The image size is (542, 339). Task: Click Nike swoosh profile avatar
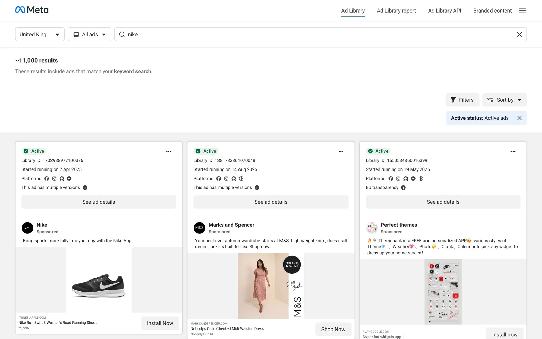[27, 228]
